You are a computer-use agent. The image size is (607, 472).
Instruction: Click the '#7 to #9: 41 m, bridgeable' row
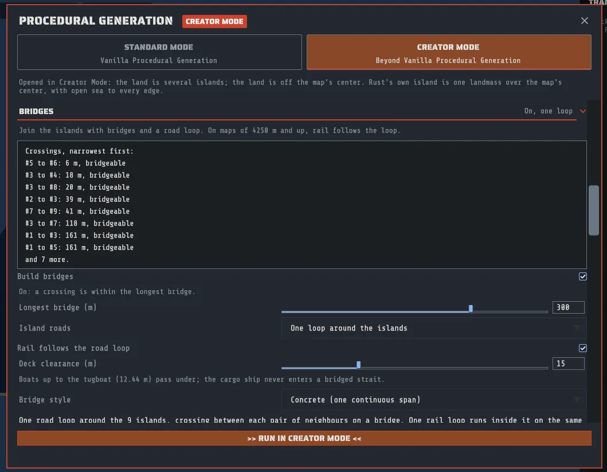pos(77,212)
